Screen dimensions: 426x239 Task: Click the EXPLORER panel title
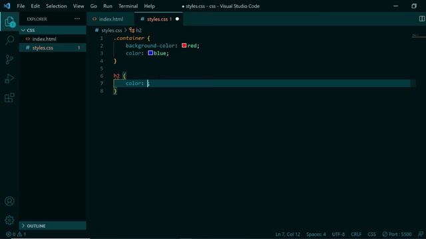point(37,19)
